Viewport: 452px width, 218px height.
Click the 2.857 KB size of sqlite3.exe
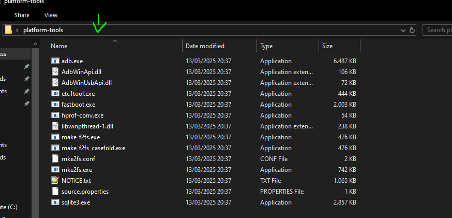coord(345,202)
